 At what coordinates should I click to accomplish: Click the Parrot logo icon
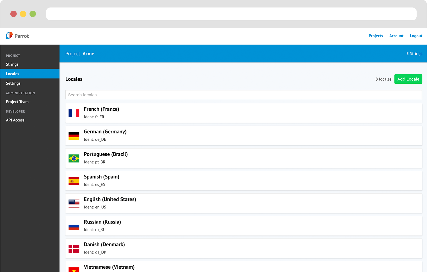(x=9, y=36)
